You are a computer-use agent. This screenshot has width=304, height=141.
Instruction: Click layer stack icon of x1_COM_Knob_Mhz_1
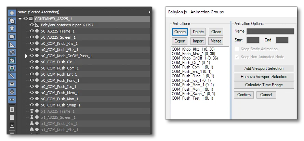click(x=32, y=130)
